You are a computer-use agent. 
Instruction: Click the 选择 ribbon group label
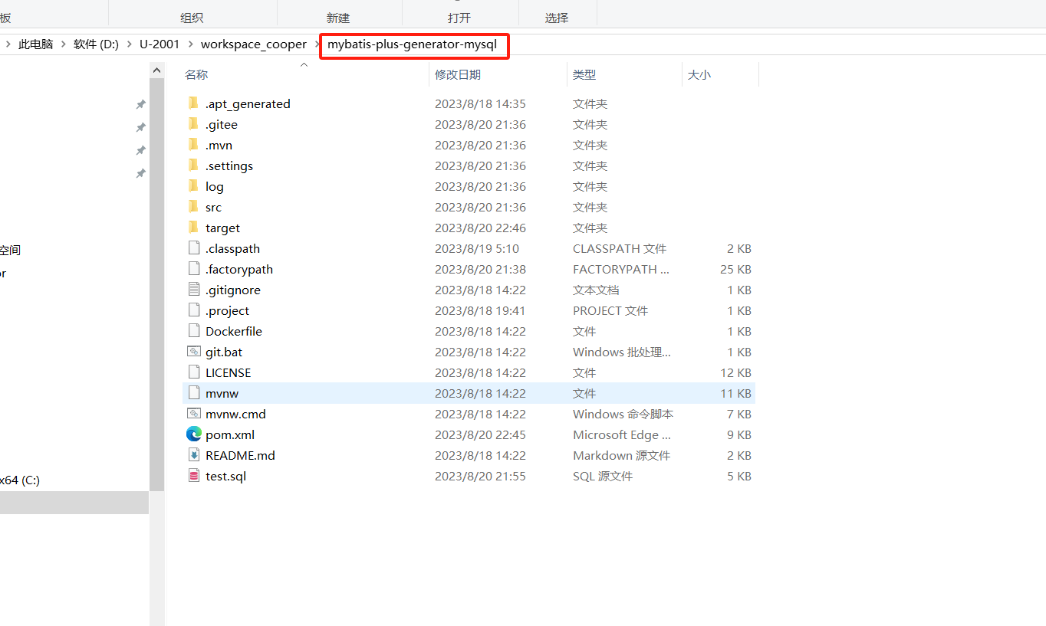(x=557, y=18)
